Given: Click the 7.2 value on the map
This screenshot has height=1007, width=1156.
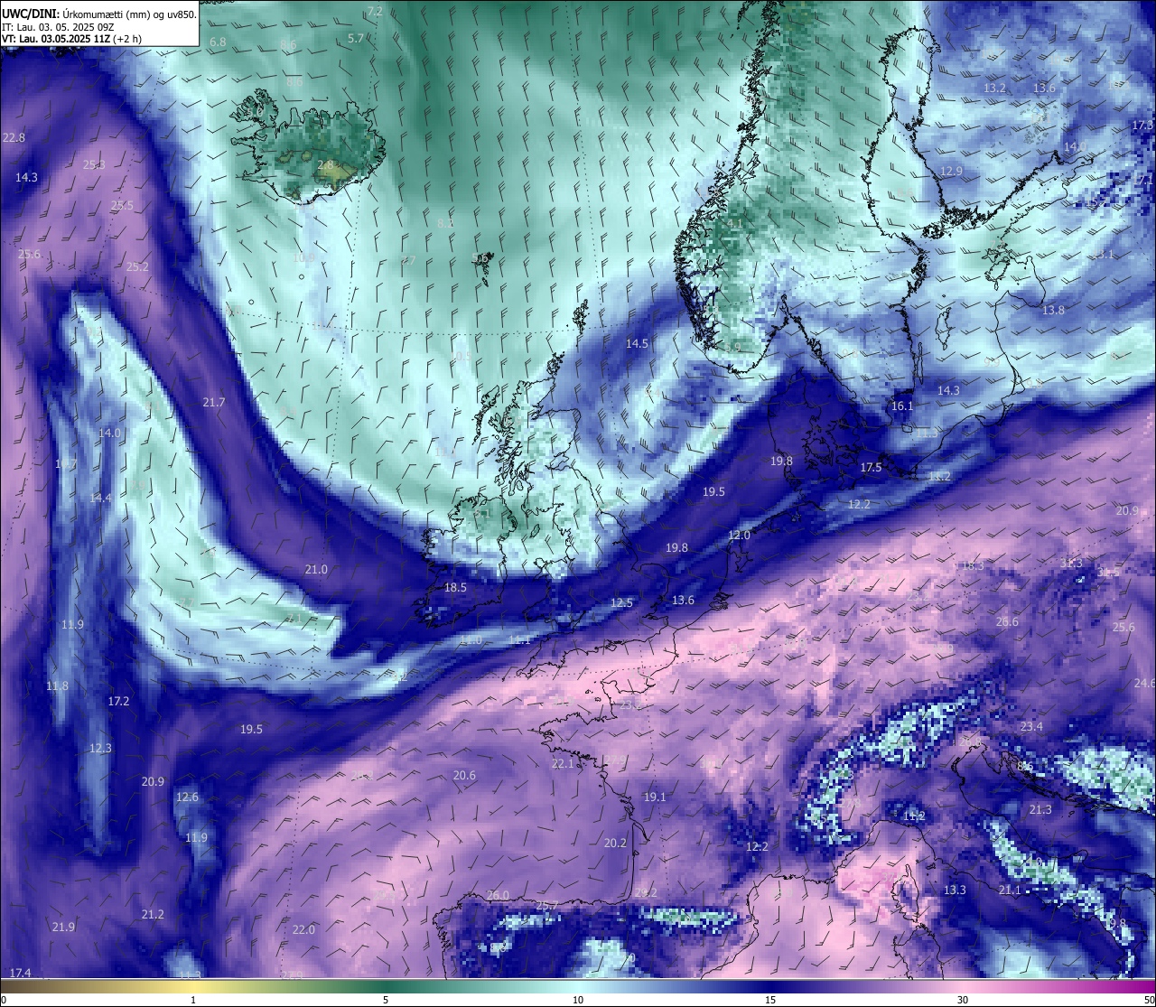Looking at the screenshot, I should pyautogui.click(x=375, y=12).
